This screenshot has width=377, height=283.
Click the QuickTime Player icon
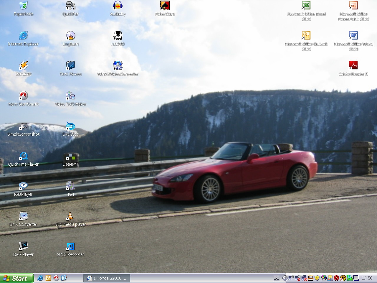23,156
